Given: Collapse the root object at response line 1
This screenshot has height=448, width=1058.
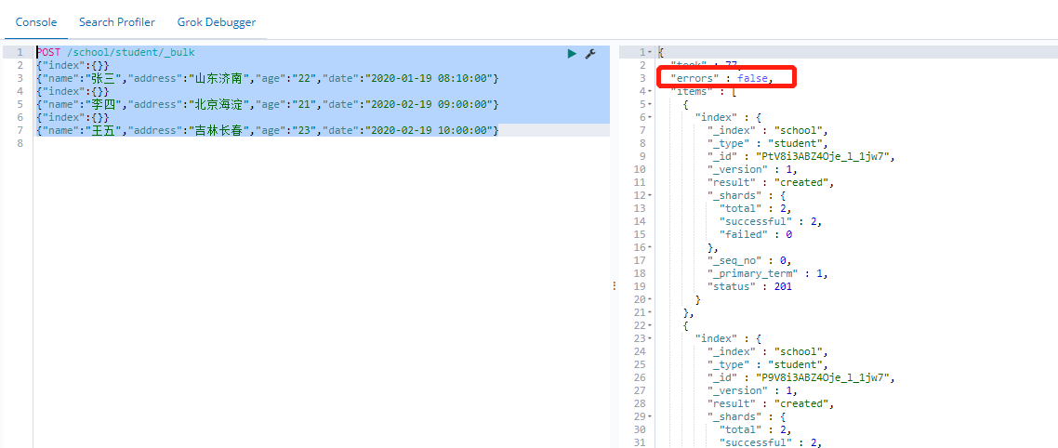Looking at the screenshot, I should pos(650,52).
